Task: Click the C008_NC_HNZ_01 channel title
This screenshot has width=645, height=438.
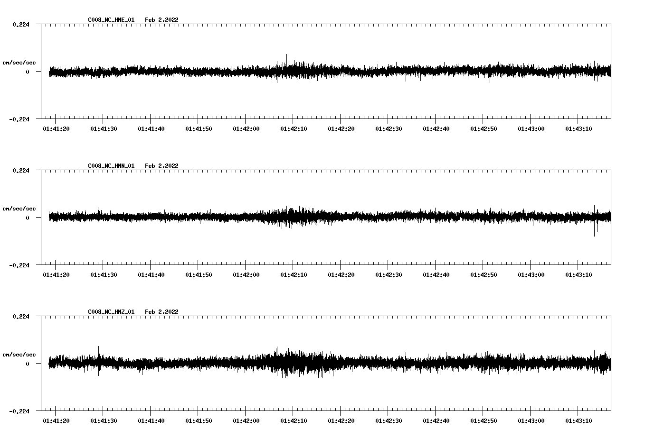Action: click(x=111, y=312)
